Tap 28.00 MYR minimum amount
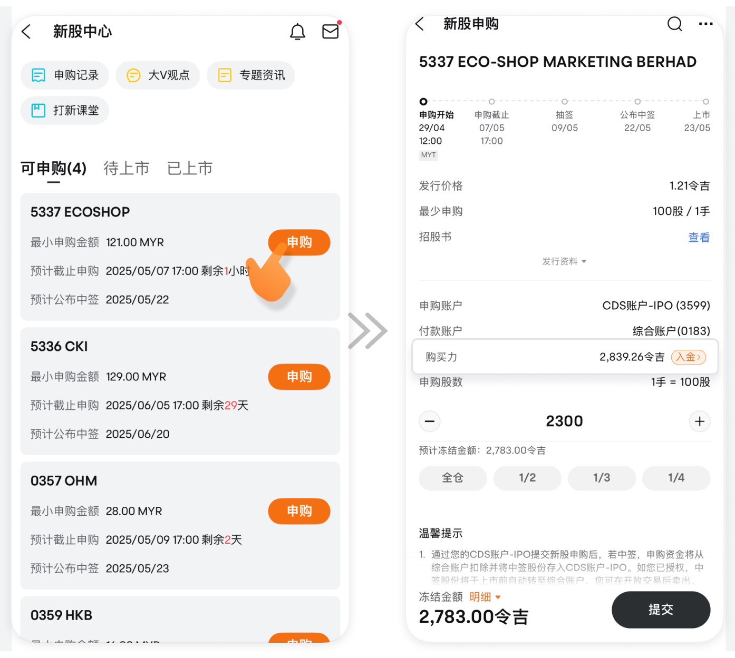Screen dimensions: 735x658 [x=134, y=511]
